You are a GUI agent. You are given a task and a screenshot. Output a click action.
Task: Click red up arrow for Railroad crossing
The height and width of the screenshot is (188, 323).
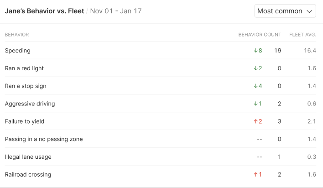[x=255, y=175]
